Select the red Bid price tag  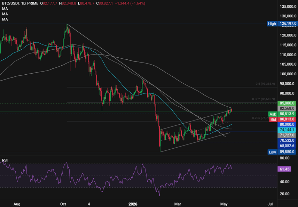pyautogui.click(x=283, y=119)
